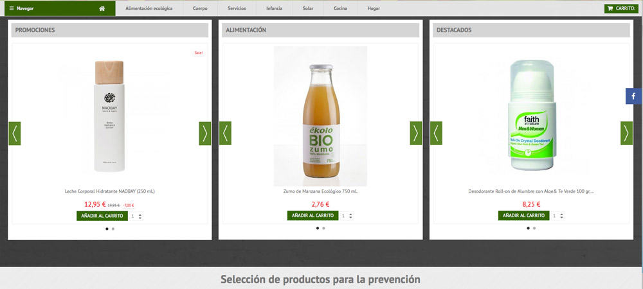Show previous item in Destacados carousel
643x289 pixels.
(436, 133)
